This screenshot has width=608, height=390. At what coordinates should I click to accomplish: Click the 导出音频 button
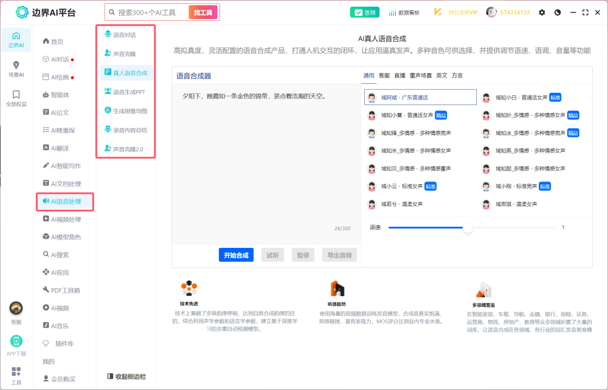(x=339, y=255)
